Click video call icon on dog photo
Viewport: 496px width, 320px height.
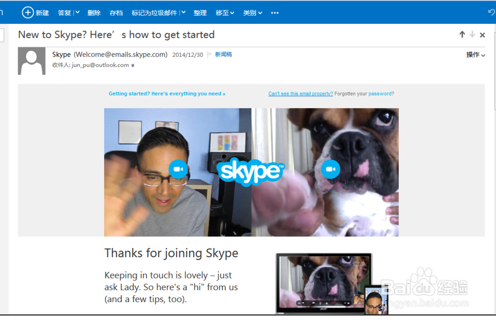(x=330, y=169)
